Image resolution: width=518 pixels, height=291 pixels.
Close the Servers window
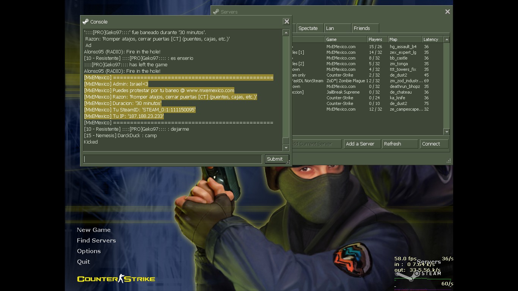pyautogui.click(x=447, y=12)
